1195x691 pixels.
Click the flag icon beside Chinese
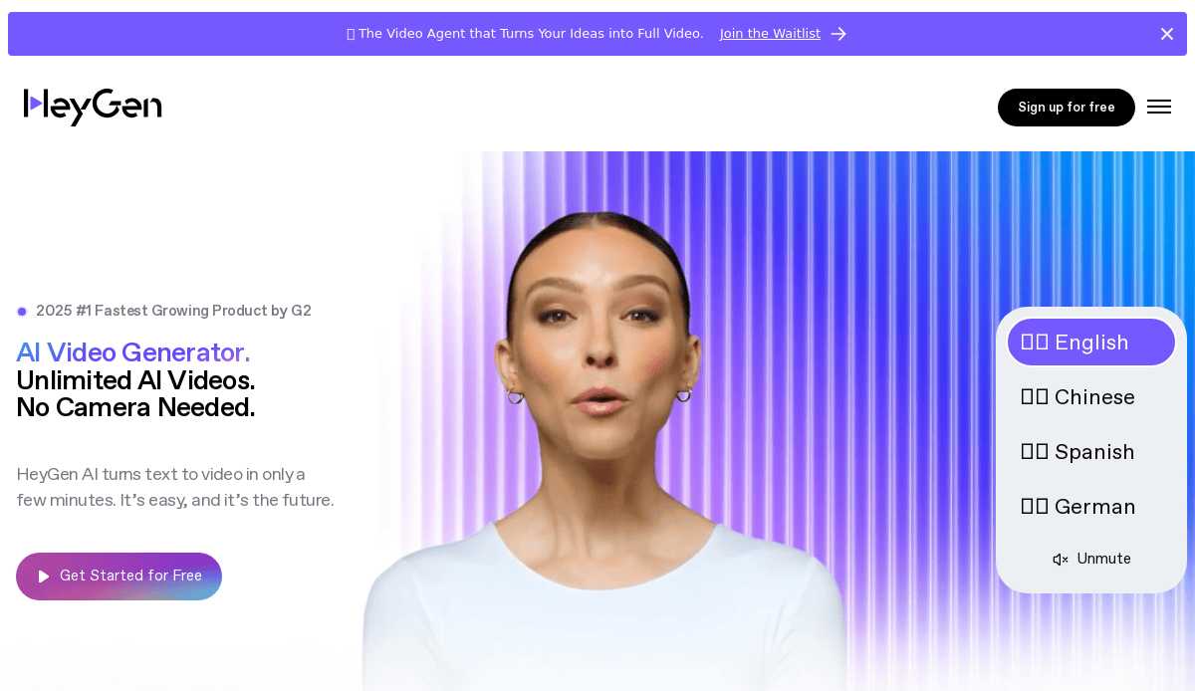(x=1035, y=397)
